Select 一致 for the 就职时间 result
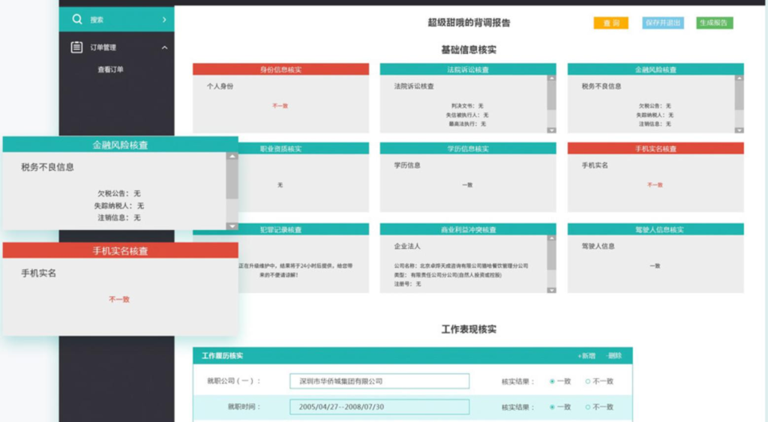Viewport: 768px width, 422px height. [553, 407]
